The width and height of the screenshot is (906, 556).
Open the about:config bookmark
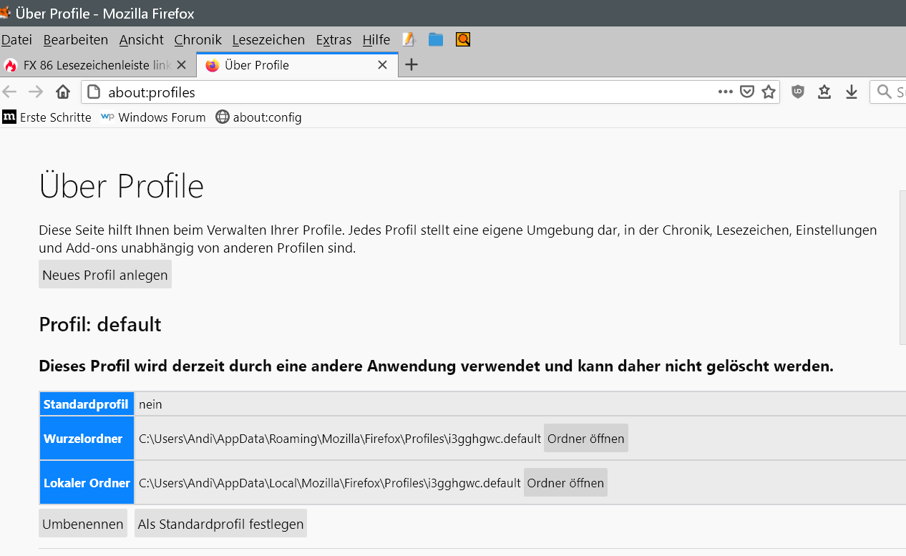(x=259, y=117)
